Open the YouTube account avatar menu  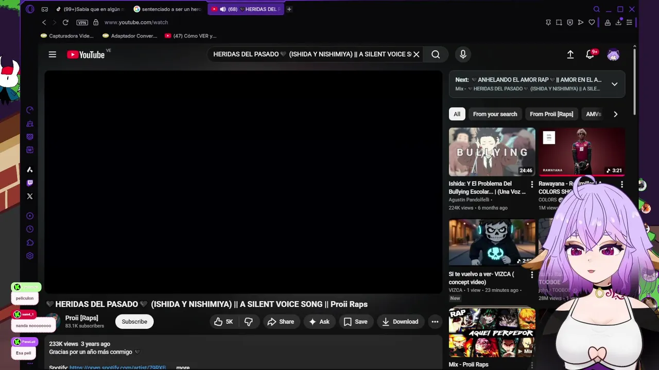point(613,54)
